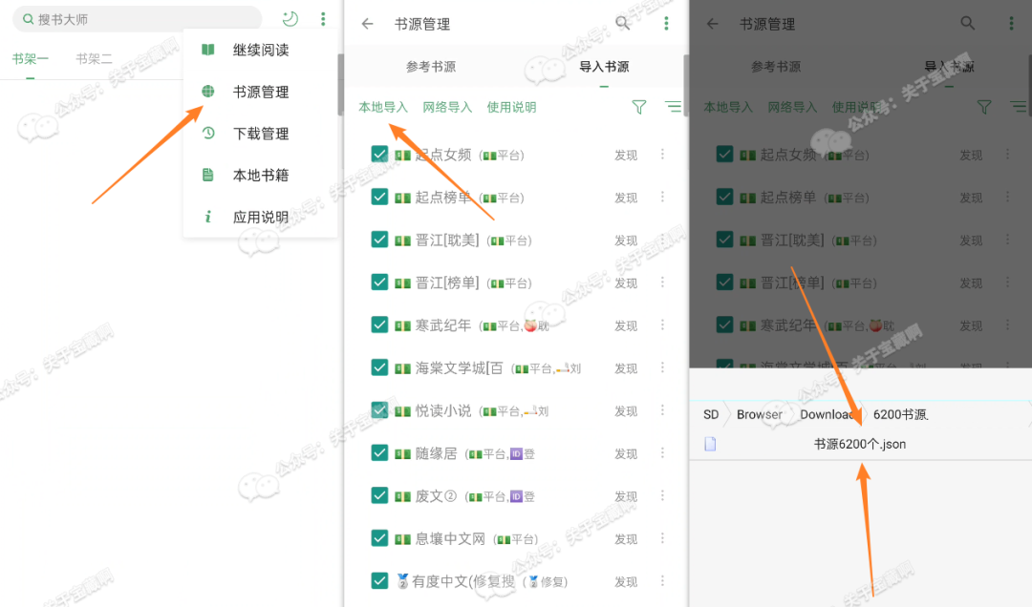Image resolution: width=1032 pixels, height=607 pixels.
Task: Click 网络导入 in middle panel
Action: click(x=447, y=107)
